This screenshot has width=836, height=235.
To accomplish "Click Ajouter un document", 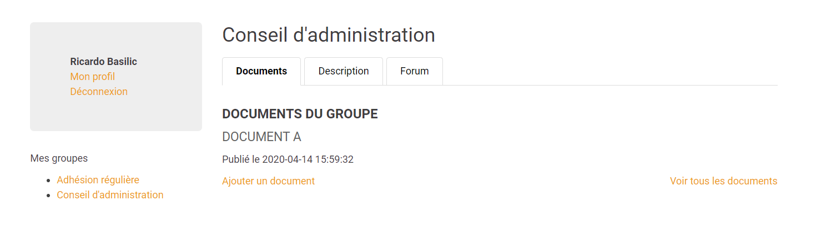I will point(268,181).
